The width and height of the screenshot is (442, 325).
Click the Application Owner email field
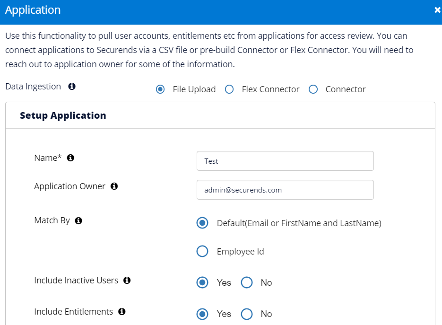(285, 190)
